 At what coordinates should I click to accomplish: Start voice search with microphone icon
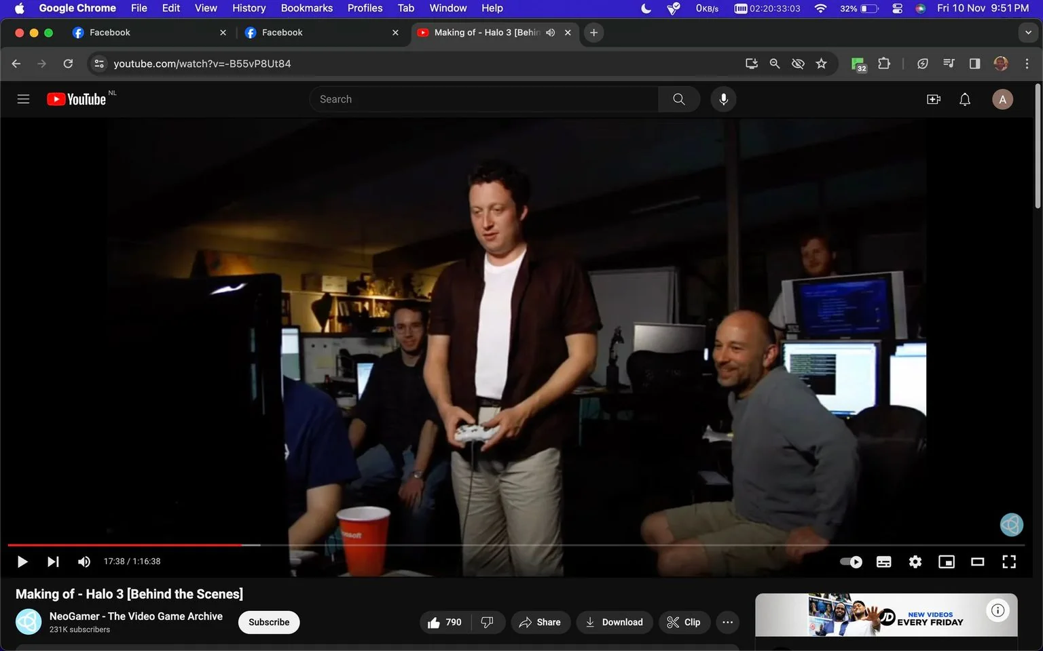tap(723, 99)
